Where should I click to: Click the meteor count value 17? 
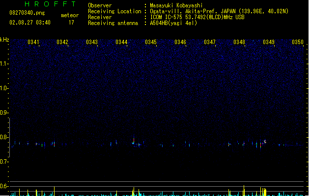(x=71, y=23)
